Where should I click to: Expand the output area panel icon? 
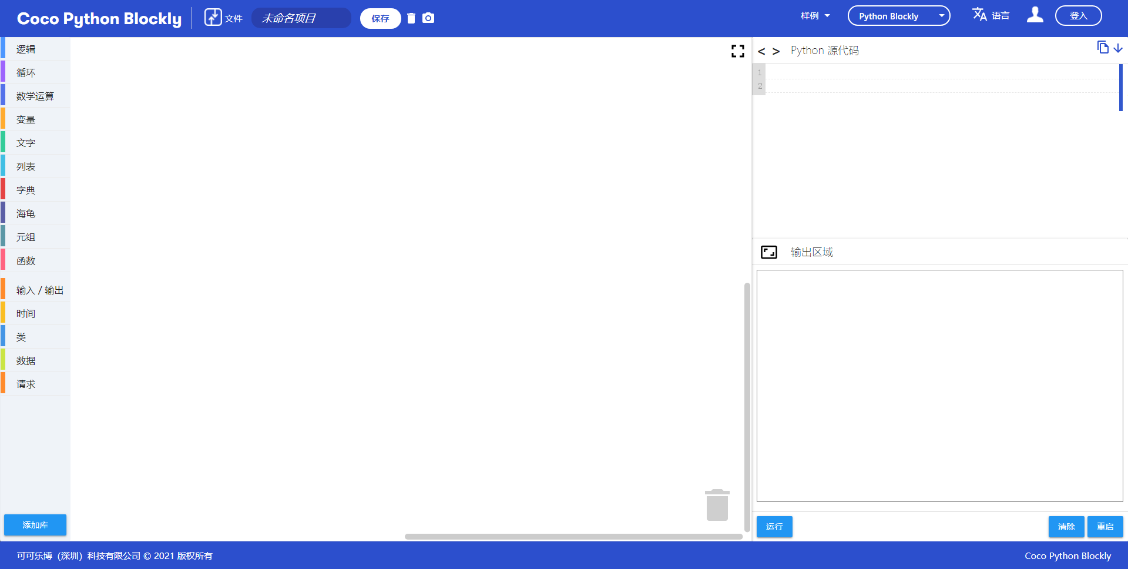tap(768, 252)
